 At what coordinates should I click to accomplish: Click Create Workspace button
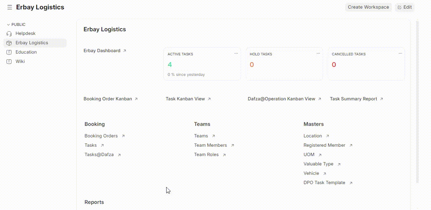coord(368,7)
